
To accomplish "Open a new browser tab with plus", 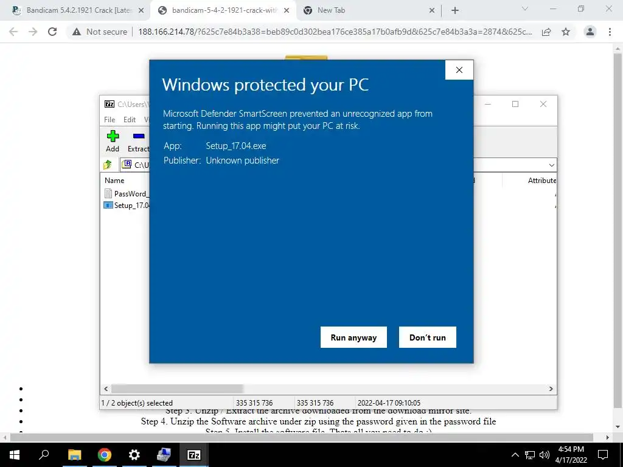I will 455,10.
